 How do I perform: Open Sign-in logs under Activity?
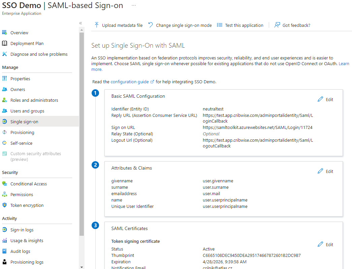coord(22,230)
